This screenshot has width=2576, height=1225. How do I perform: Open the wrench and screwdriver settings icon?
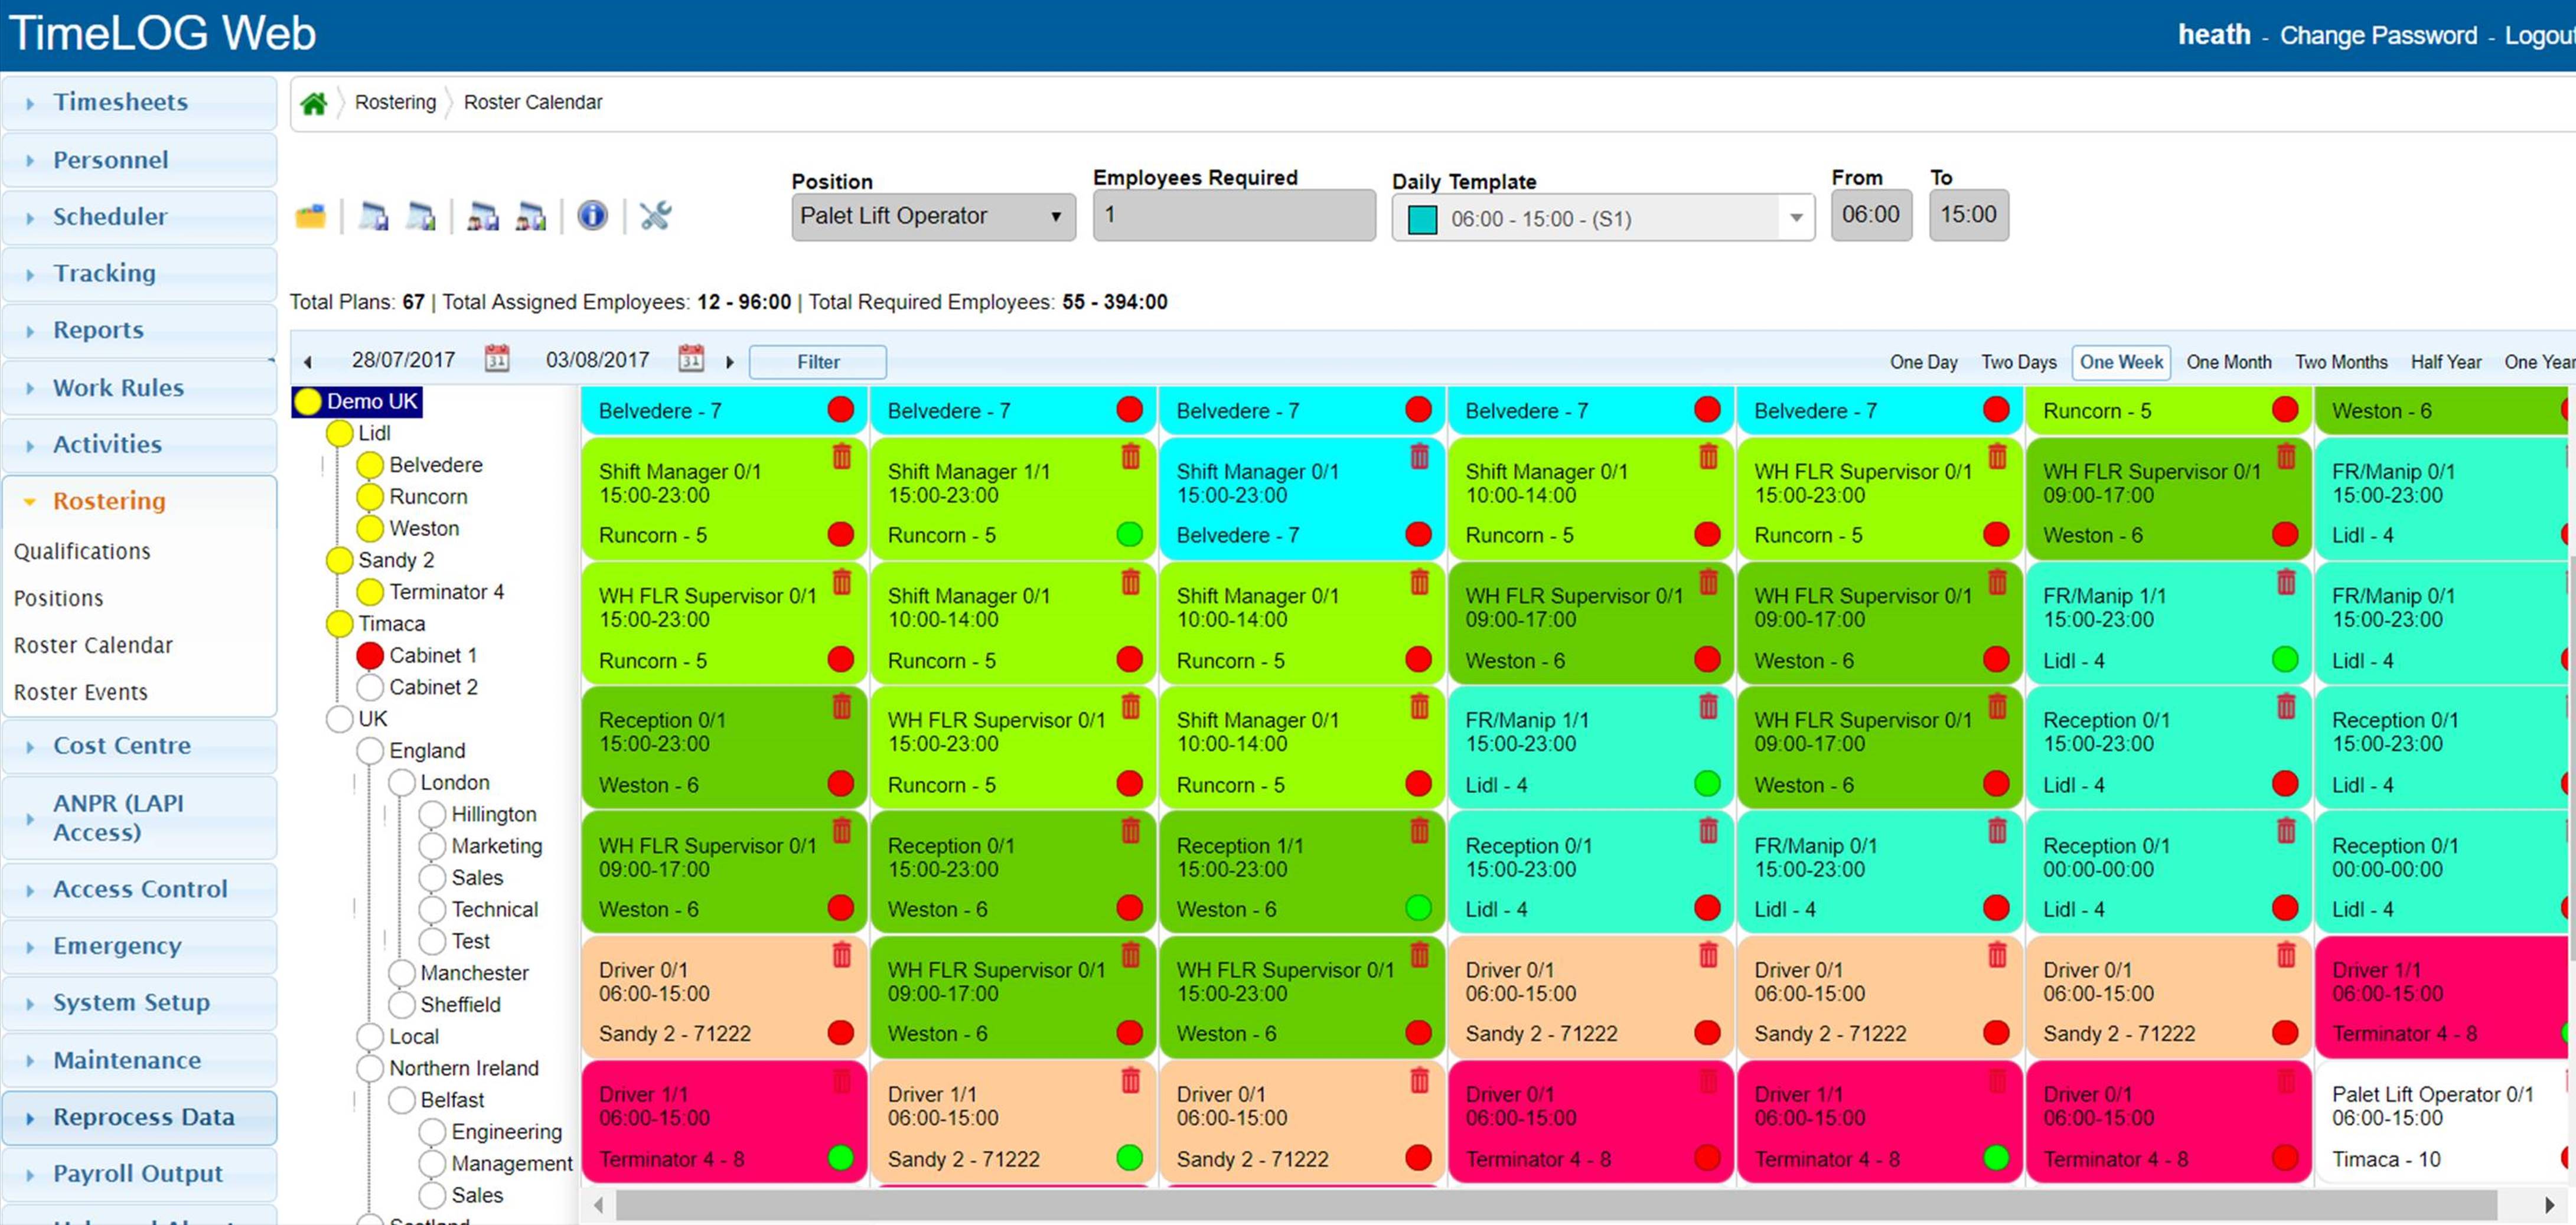pyautogui.click(x=655, y=215)
